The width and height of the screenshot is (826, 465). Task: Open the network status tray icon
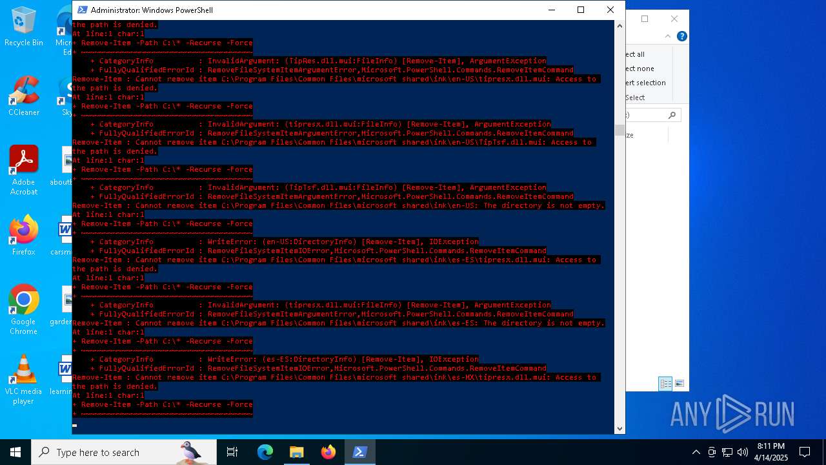[x=727, y=452]
